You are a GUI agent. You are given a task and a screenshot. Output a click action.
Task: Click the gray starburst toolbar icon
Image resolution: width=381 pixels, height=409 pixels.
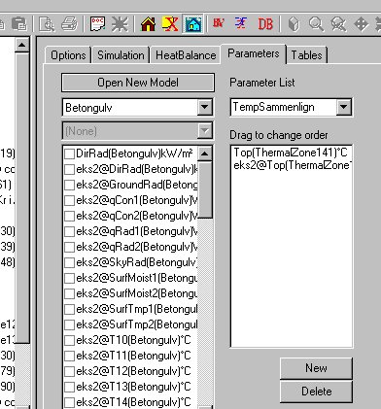pyautogui.click(x=120, y=24)
